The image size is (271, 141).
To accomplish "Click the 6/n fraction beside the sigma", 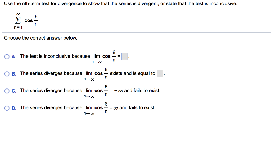I will 36,20.
